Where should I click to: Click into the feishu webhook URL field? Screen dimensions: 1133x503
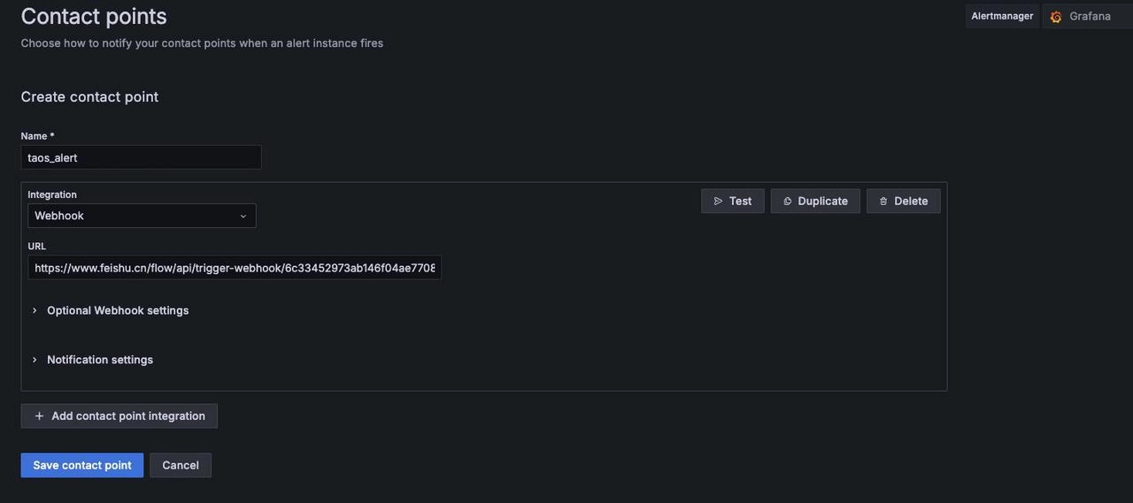point(234,269)
